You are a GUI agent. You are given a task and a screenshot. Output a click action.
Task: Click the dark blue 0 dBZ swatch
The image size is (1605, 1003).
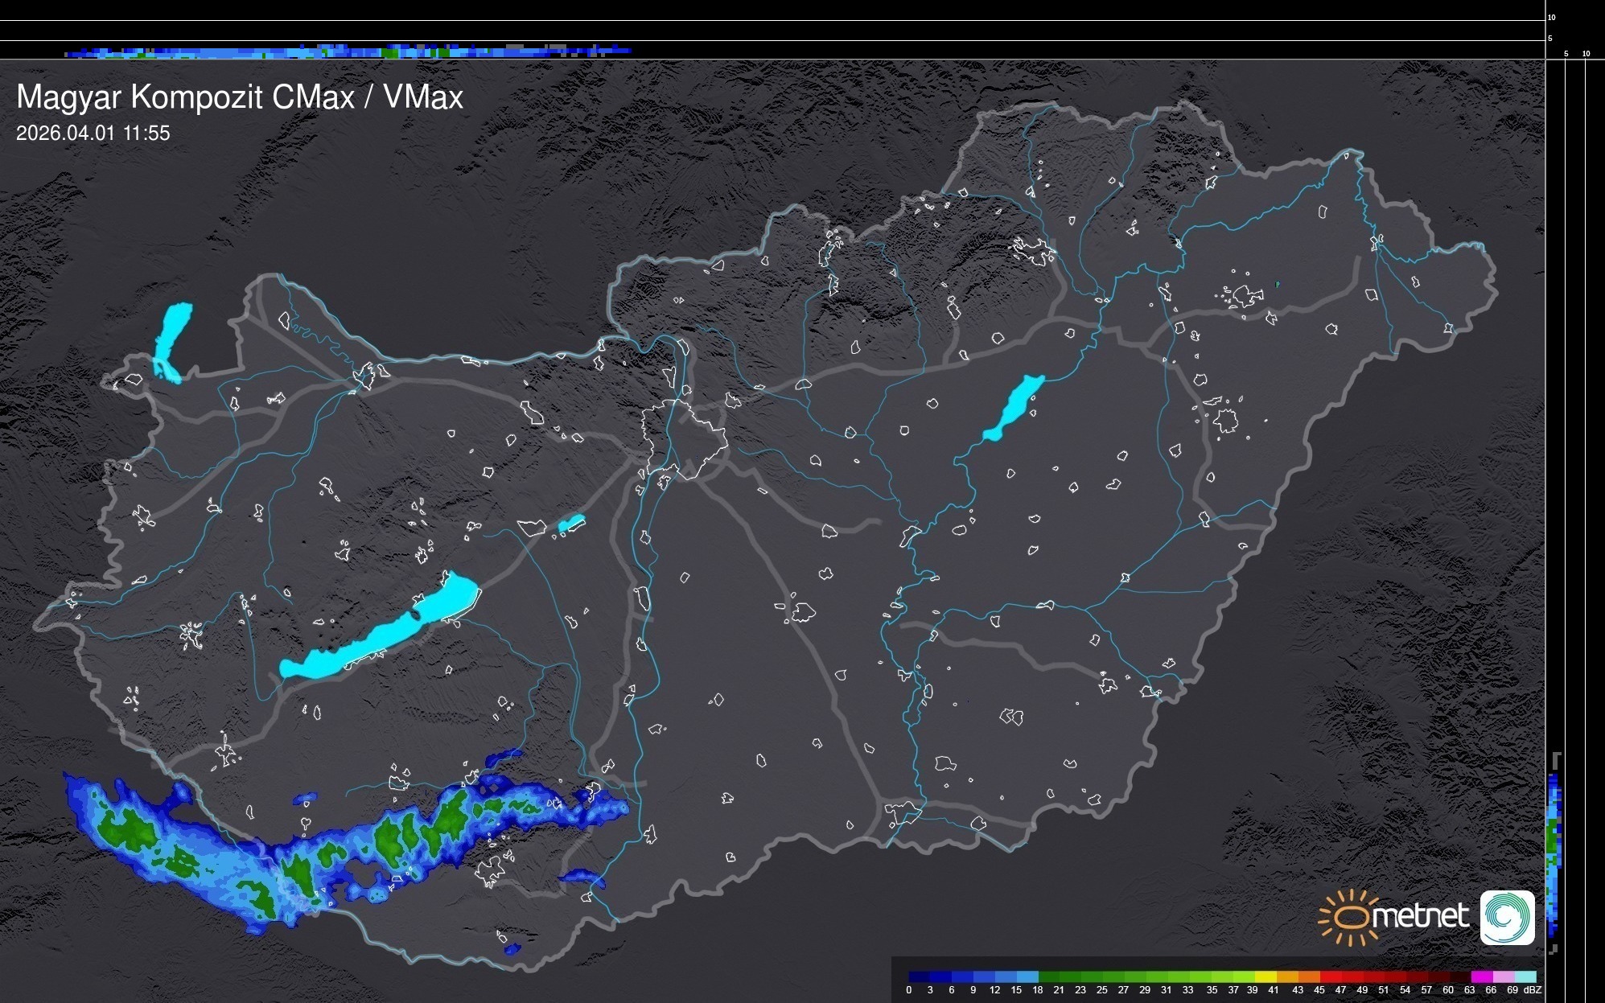pyautogui.click(x=920, y=976)
